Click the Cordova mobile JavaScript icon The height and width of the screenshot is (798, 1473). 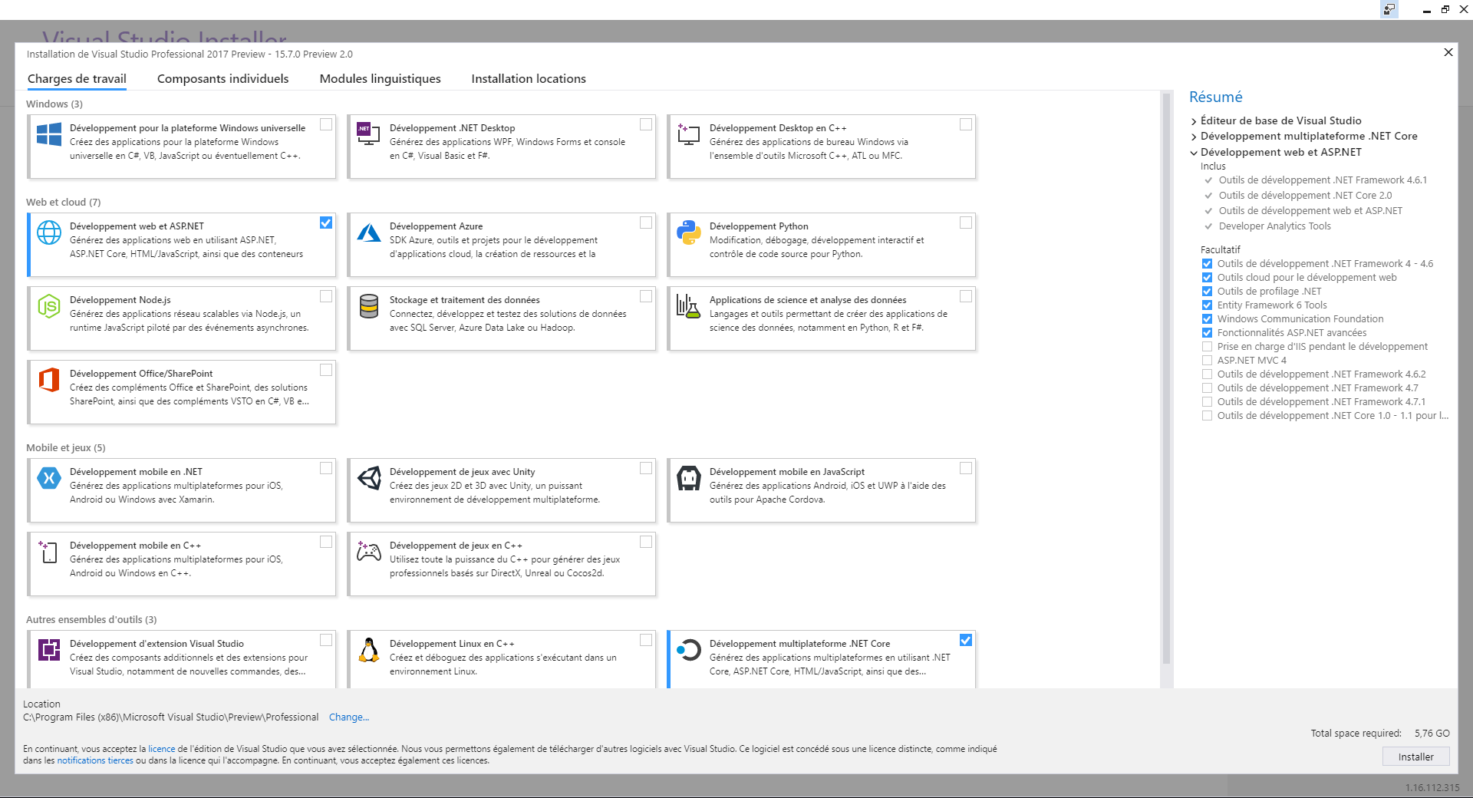(x=689, y=478)
